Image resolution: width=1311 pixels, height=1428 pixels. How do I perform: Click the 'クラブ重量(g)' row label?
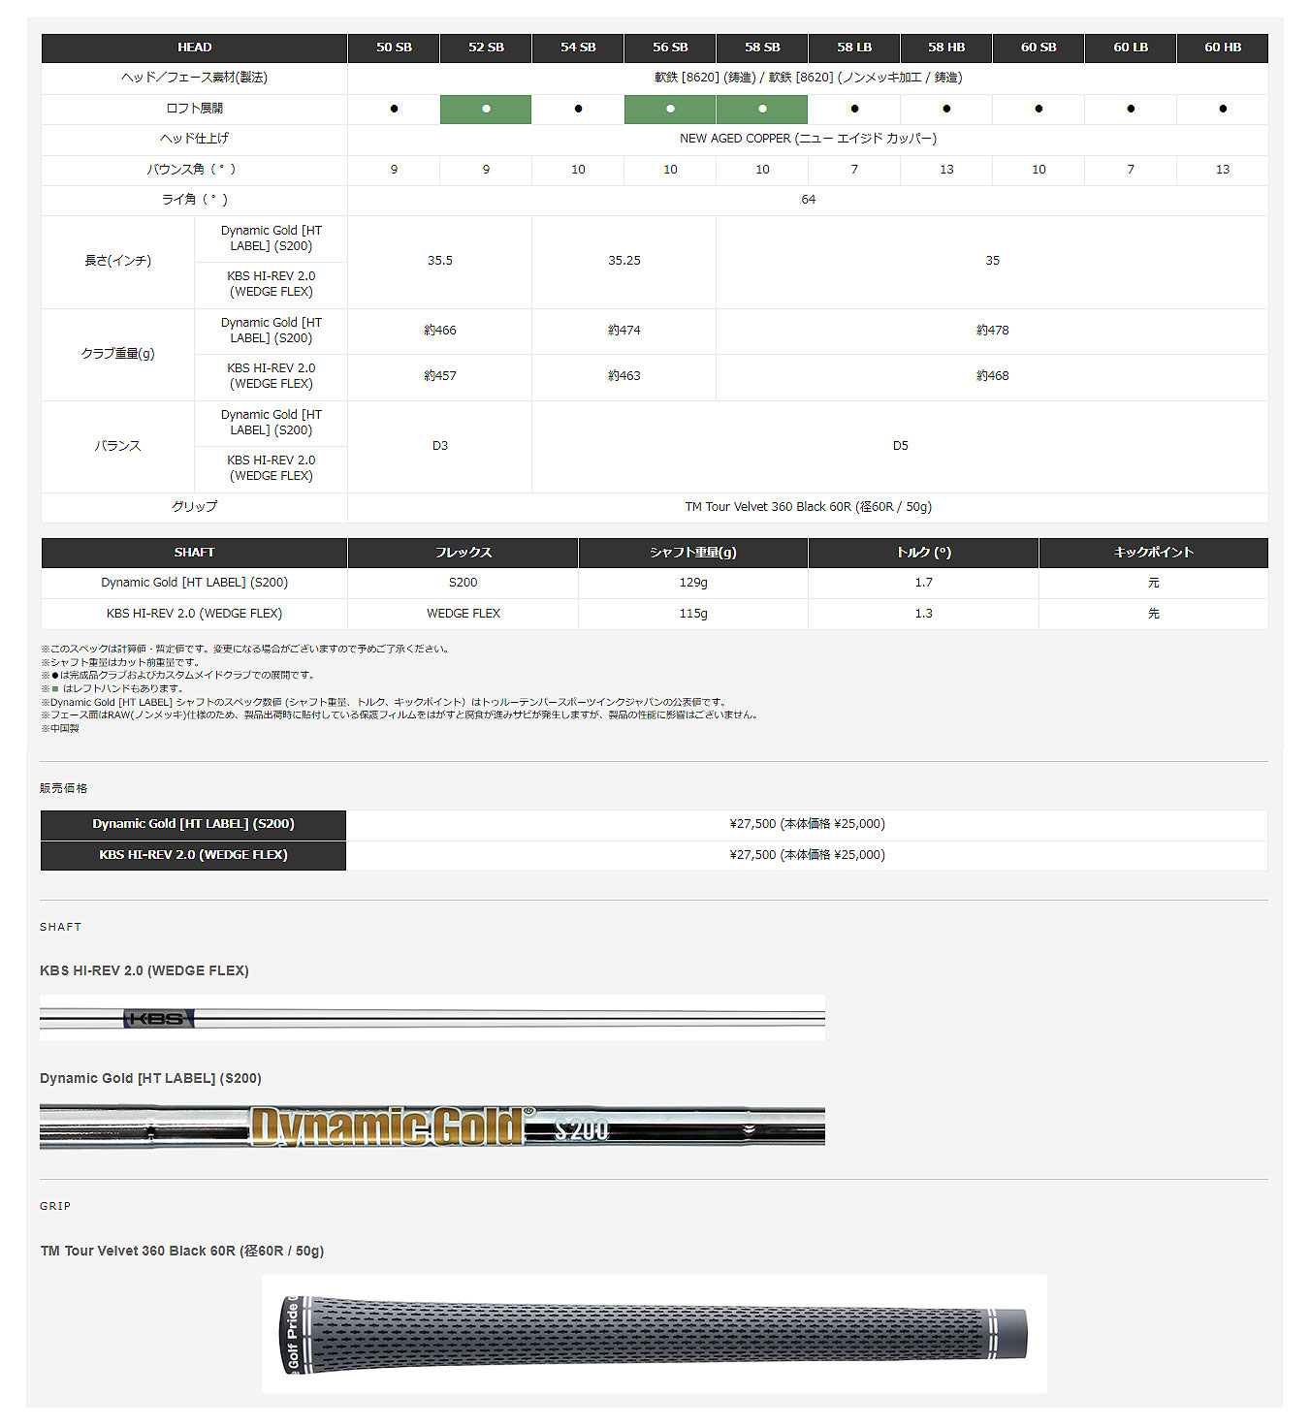118,354
